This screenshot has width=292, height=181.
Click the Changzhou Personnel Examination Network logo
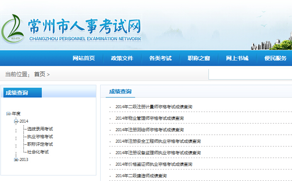[72, 29]
